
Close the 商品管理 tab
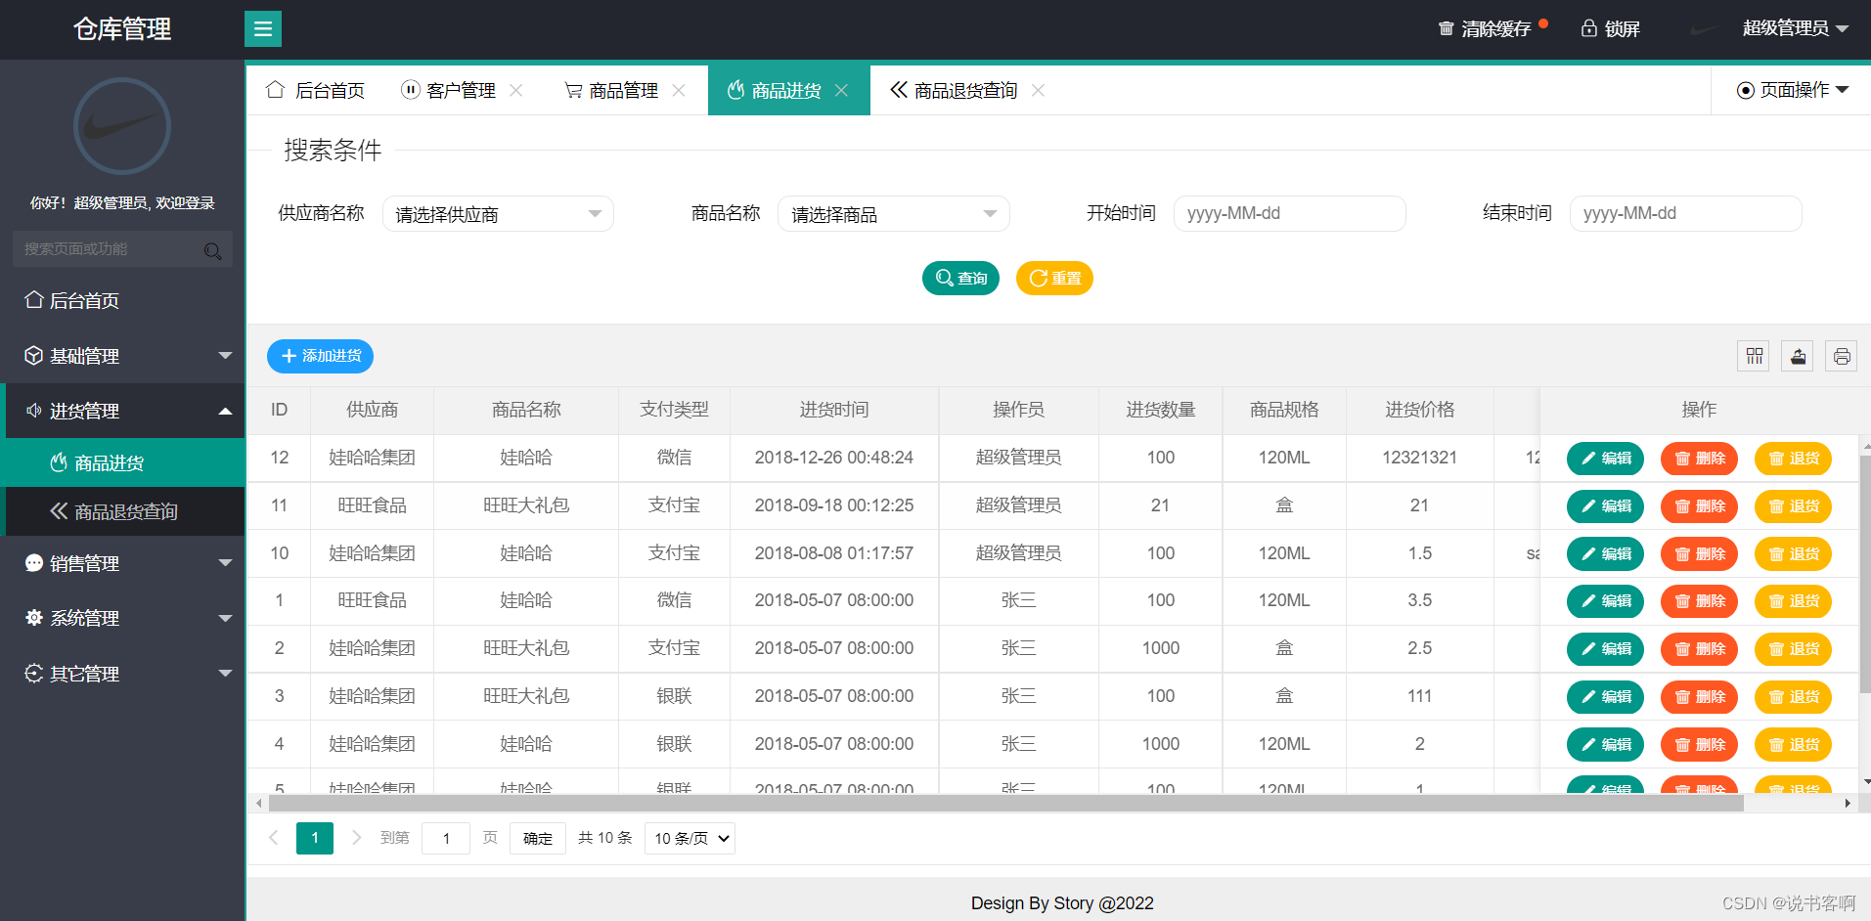(679, 90)
